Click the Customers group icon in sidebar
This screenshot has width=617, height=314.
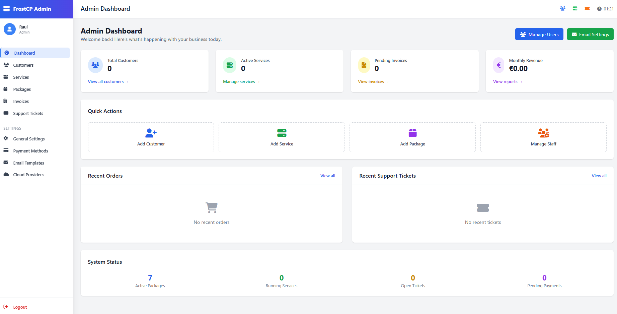(x=6, y=65)
